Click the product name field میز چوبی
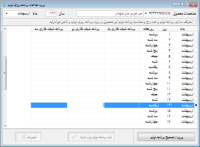The height and width of the screenshot is (147, 200). (x=110, y=14)
